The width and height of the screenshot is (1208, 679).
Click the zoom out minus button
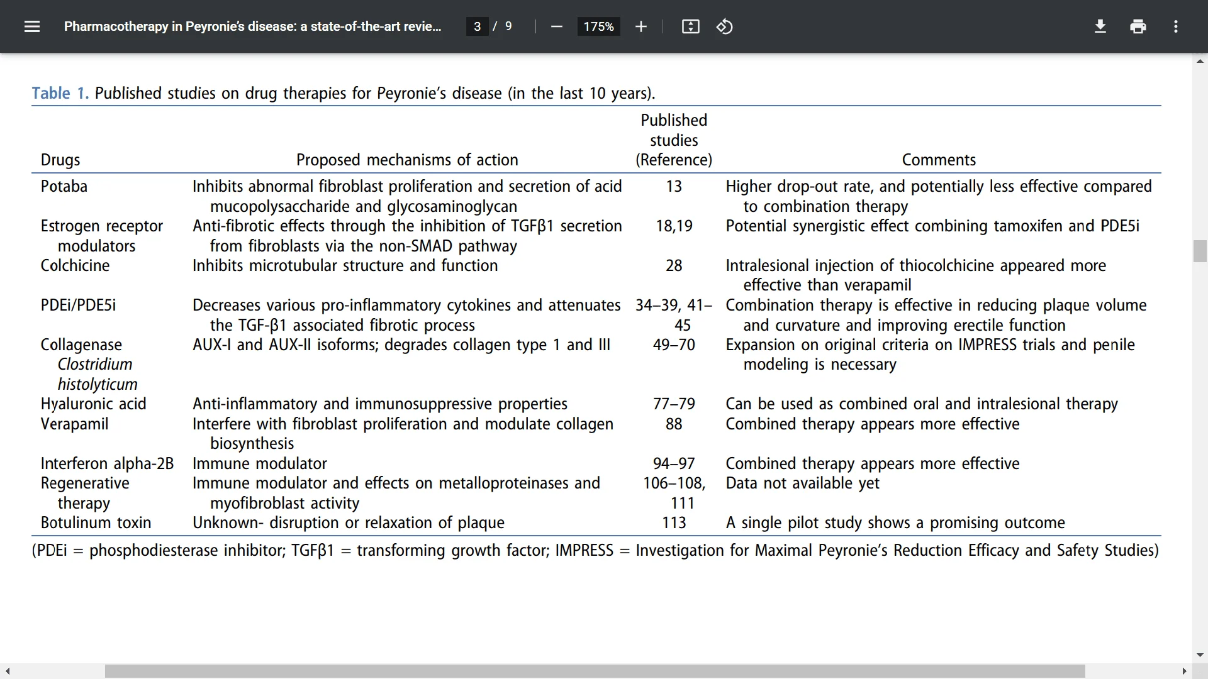556,26
